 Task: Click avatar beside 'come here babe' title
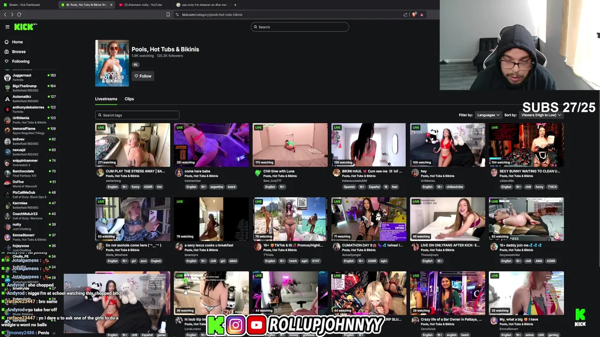click(x=179, y=173)
